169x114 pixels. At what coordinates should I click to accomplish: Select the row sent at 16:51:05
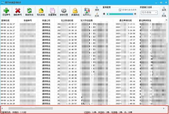coord(83,37)
